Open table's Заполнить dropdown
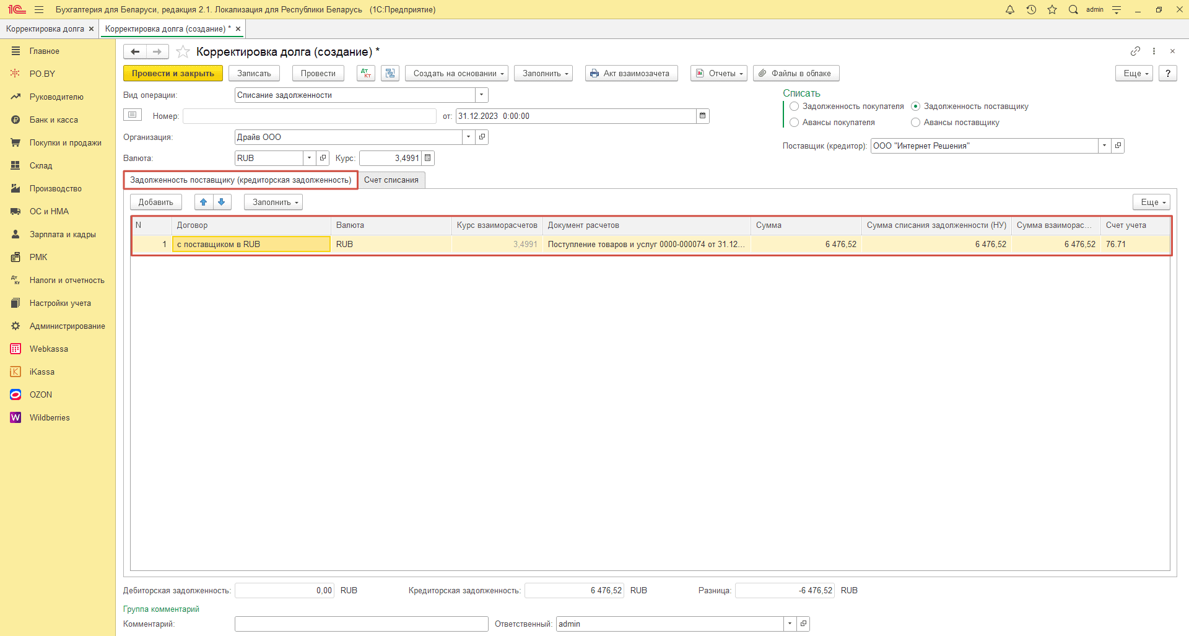This screenshot has height=636, width=1189. [273, 202]
